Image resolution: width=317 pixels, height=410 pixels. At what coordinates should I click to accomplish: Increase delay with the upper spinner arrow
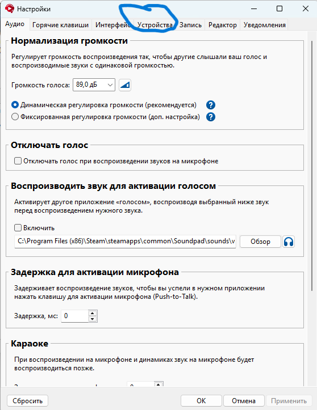coord(92,313)
